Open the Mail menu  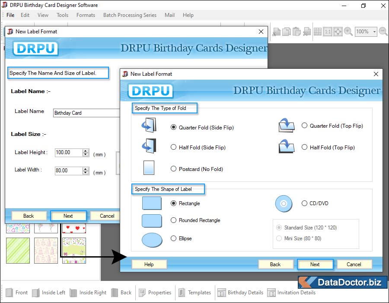[x=170, y=15]
